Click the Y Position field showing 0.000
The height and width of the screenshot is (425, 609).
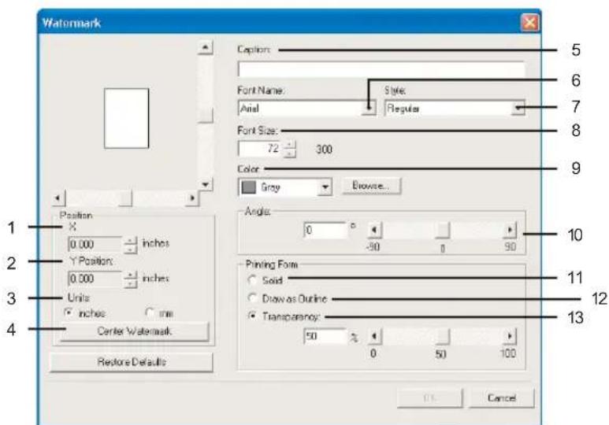95,279
